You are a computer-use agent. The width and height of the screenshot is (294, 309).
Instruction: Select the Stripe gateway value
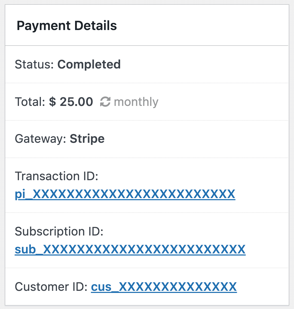87,139
